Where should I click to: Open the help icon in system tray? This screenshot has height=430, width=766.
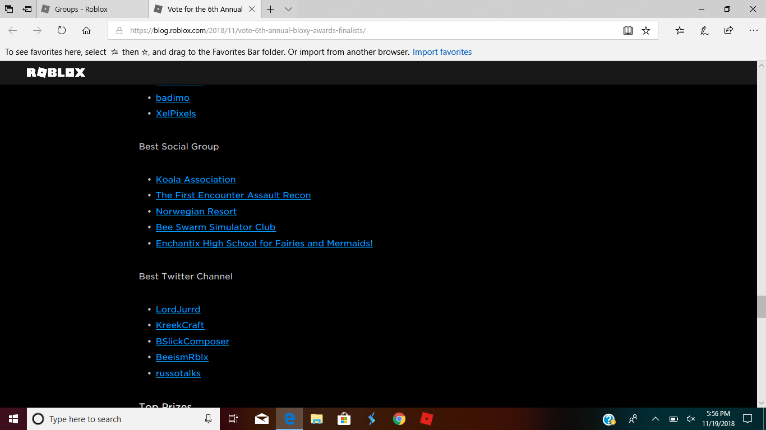point(609,419)
